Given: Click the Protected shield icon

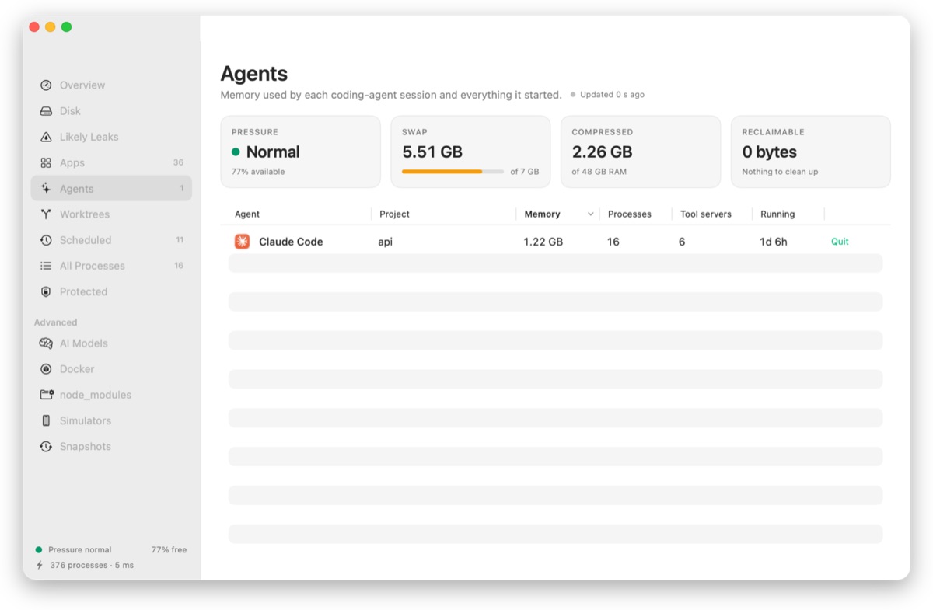Looking at the screenshot, I should coord(46,291).
